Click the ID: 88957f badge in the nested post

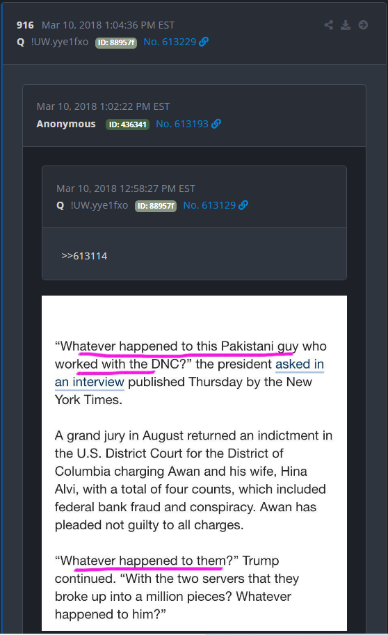click(x=156, y=206)
